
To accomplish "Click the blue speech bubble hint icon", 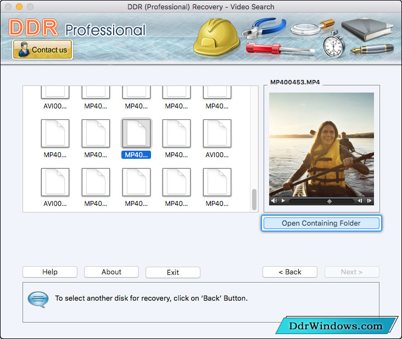I will click(x=38, y=300).
